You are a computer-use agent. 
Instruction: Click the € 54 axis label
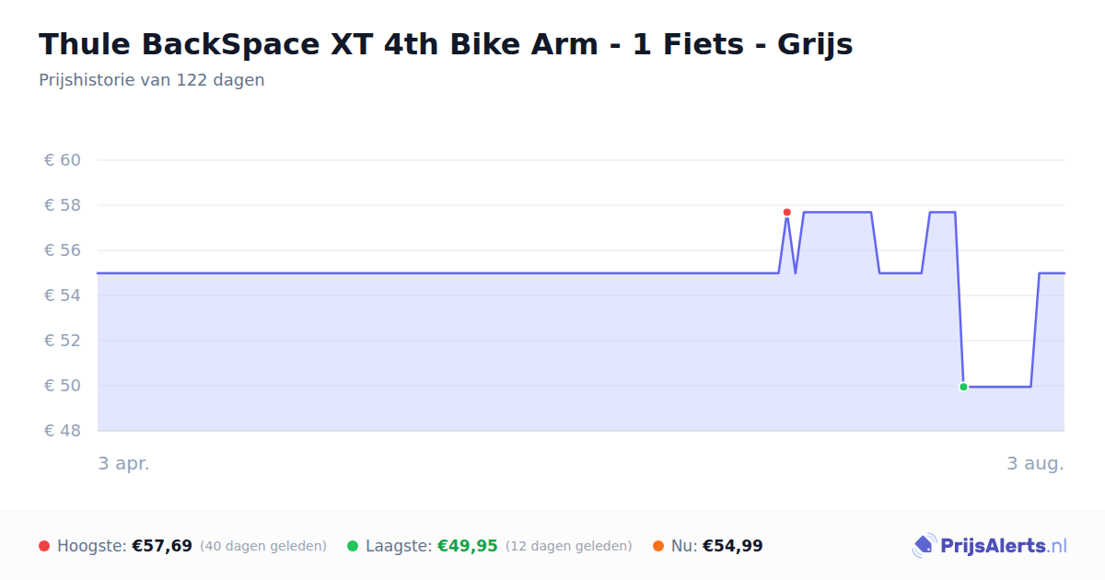pos(63,296)
